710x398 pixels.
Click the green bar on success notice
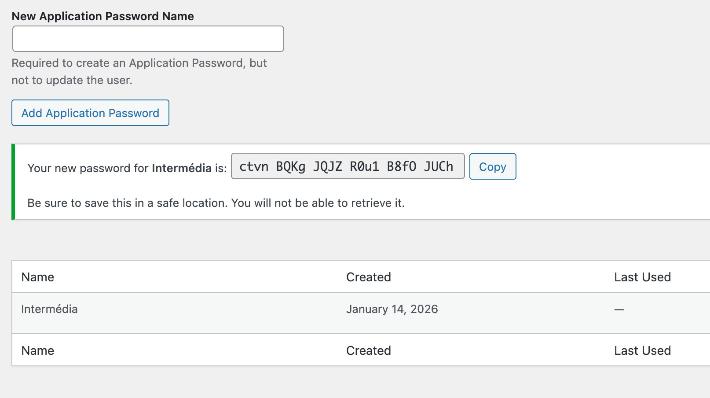coord(13,182)
